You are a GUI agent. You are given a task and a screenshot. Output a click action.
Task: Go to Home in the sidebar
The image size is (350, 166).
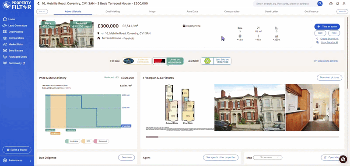9,19
